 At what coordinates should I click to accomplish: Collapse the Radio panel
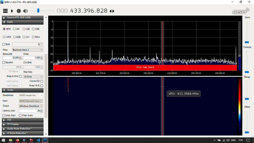point(23,22)
